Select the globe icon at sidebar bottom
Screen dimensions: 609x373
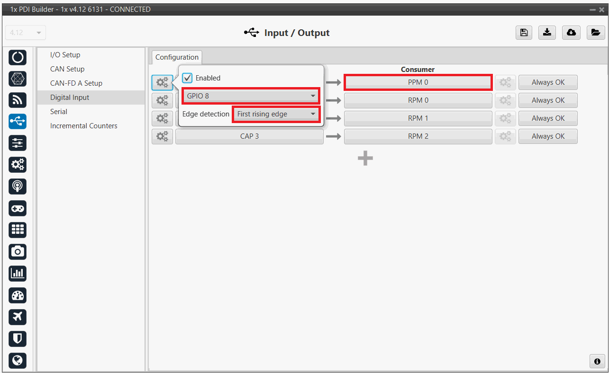(18, 360)
